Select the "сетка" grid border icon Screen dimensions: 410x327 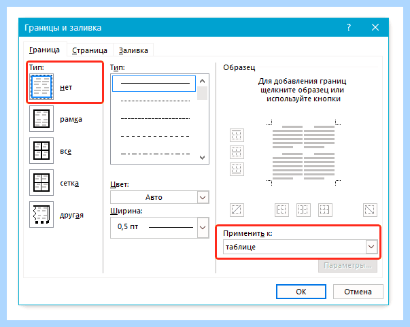[41, 182]
